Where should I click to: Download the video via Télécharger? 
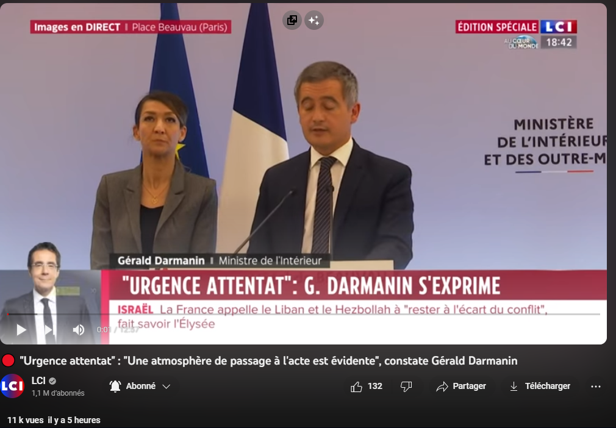540,387
